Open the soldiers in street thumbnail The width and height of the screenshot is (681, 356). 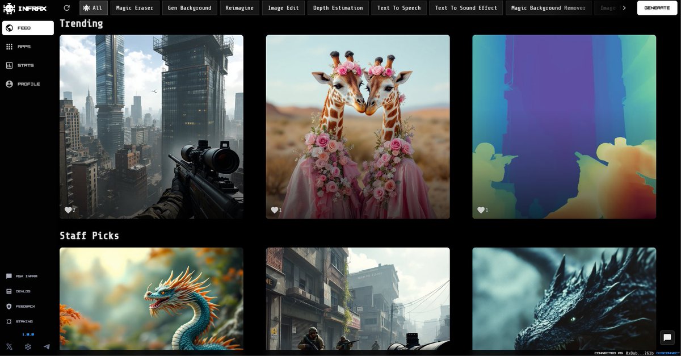pyautogui.click(x=358, y=299)
